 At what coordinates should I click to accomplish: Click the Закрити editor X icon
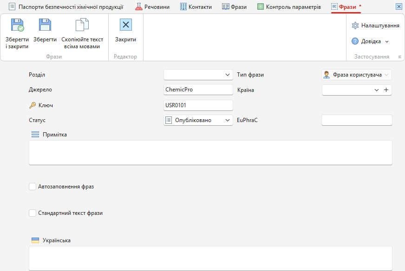coord(126,25)
